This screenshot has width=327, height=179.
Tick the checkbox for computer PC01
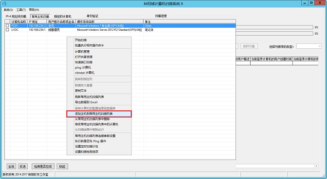click(x=7, y=25)
